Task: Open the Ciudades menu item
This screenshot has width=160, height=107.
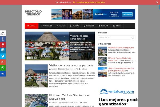Action: 46,26
